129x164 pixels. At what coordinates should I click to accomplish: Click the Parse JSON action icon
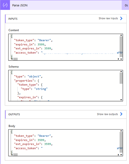pyautogui.click(x=5, y=5)
